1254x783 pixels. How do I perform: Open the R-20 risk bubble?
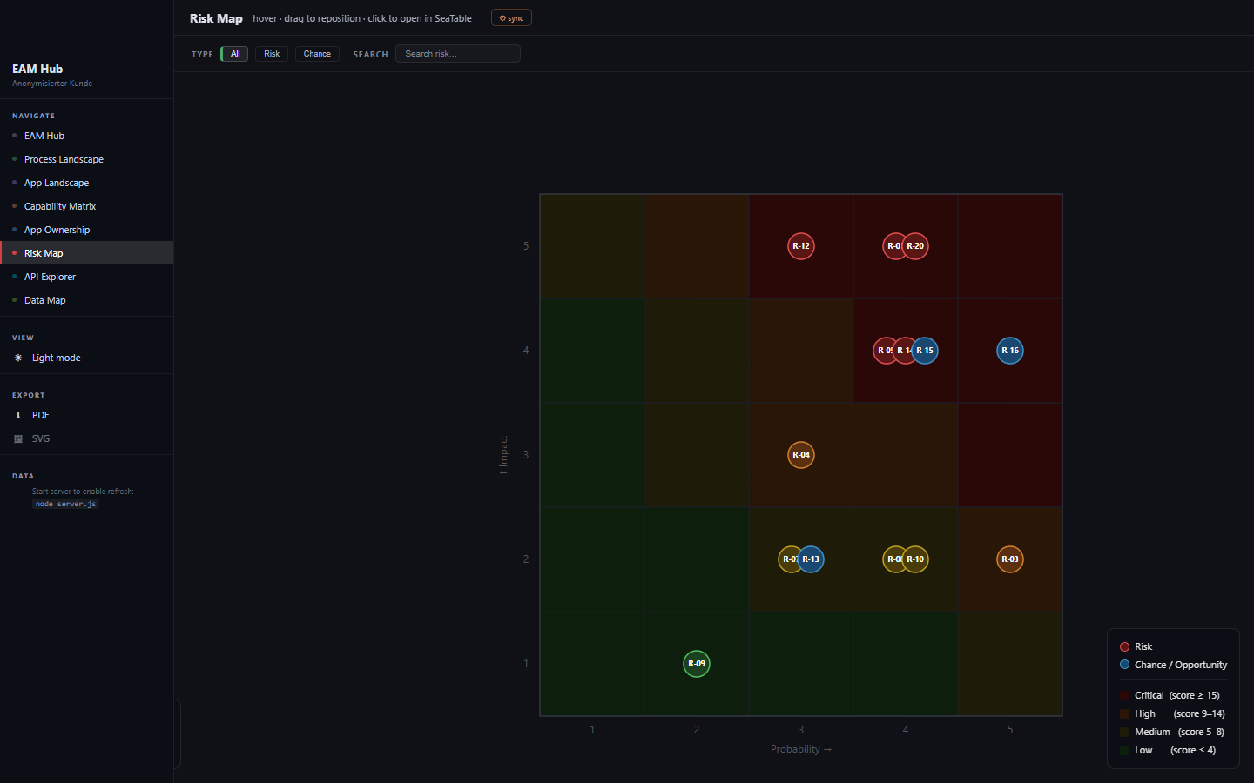915,246
